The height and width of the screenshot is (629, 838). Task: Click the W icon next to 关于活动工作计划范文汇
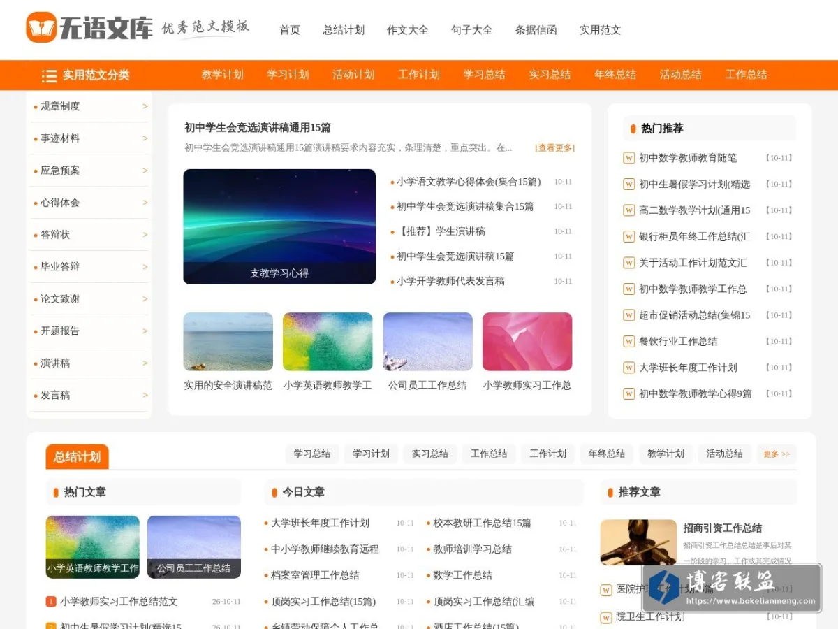click(628, 263)
